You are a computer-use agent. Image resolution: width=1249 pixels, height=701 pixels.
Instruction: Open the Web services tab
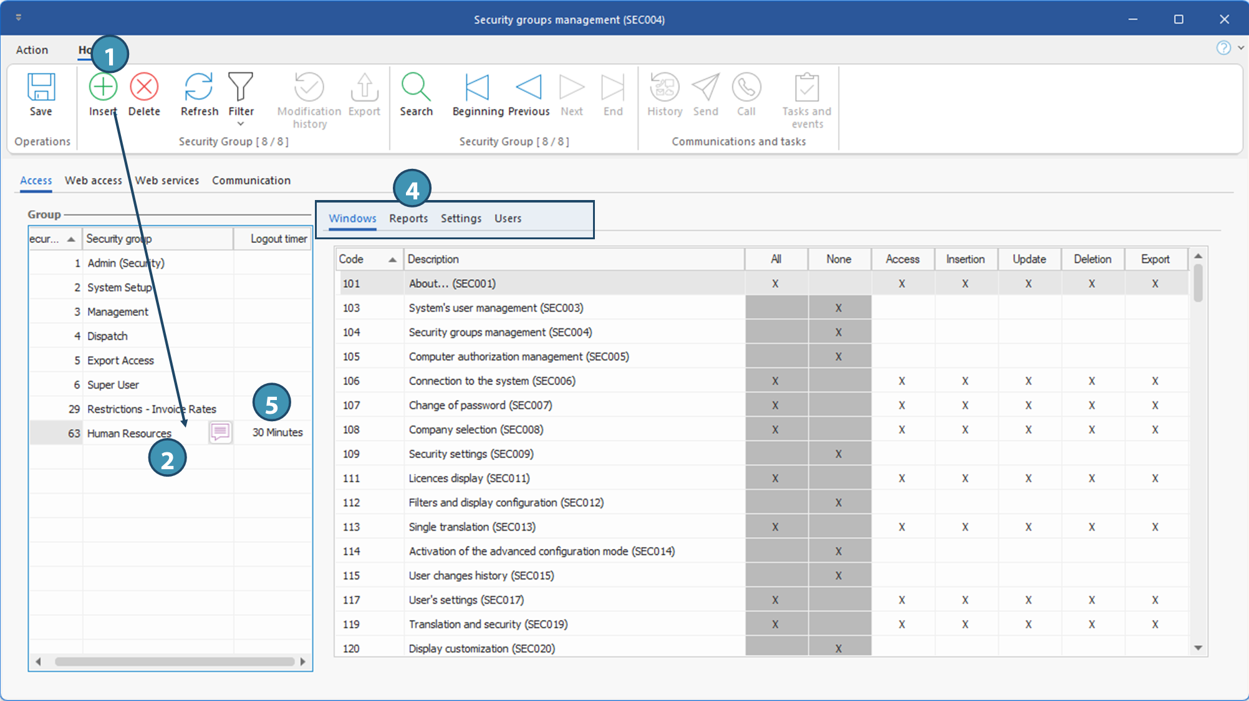tap(167, 180)
